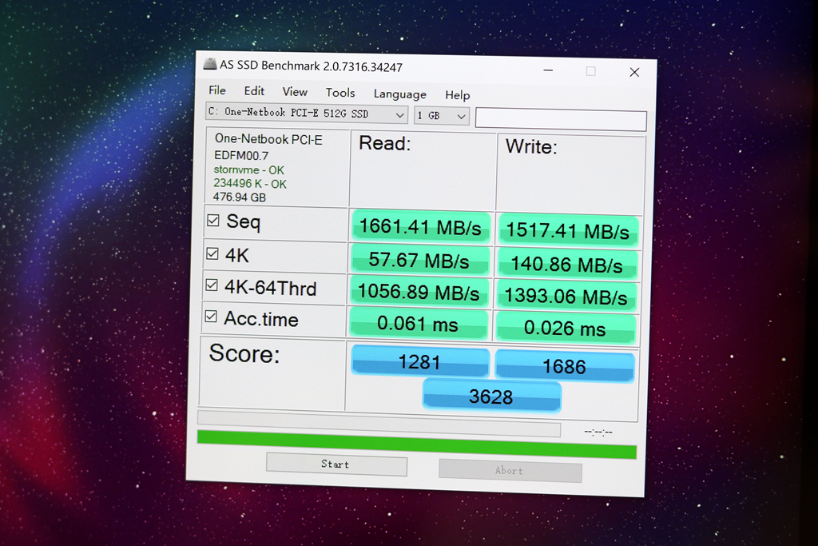The image size is (818, 546).
Task: Open the File menu
Action: tap(217, 90)
